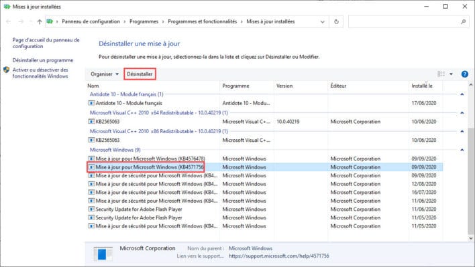Change view layout icon
This screenshot has width=475, height=267.
(441, 74)
